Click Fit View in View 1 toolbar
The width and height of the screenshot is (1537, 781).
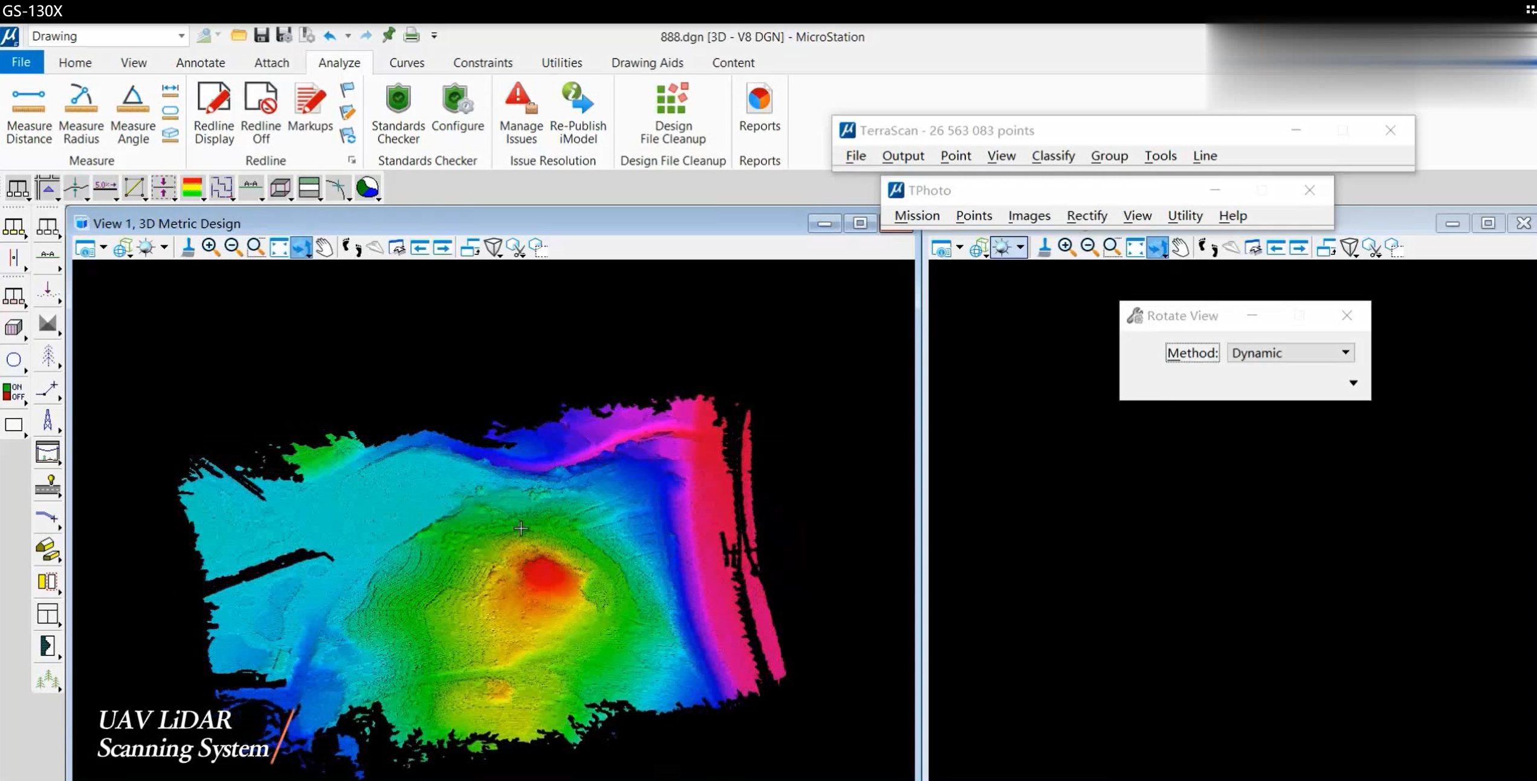(x=279, y=247)
